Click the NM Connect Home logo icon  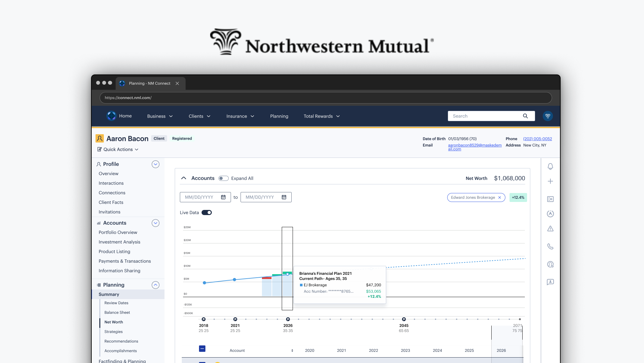[x=111, y=116]
